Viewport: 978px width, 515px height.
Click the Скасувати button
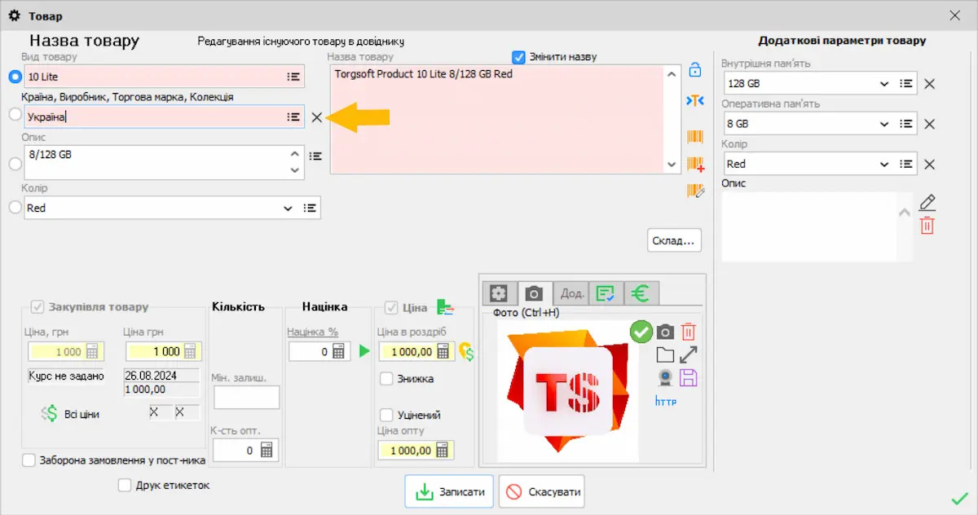(542, 491)
